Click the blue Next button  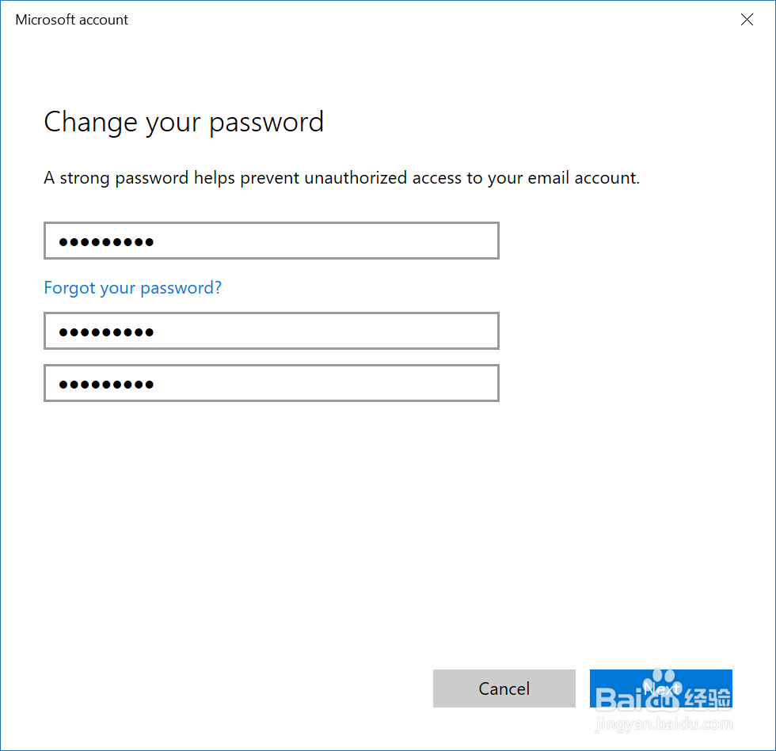click(x=660, y=687)
